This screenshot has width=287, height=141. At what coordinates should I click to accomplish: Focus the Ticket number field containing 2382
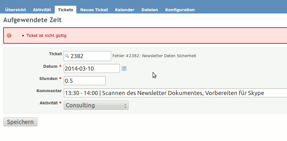coord(87,56)
